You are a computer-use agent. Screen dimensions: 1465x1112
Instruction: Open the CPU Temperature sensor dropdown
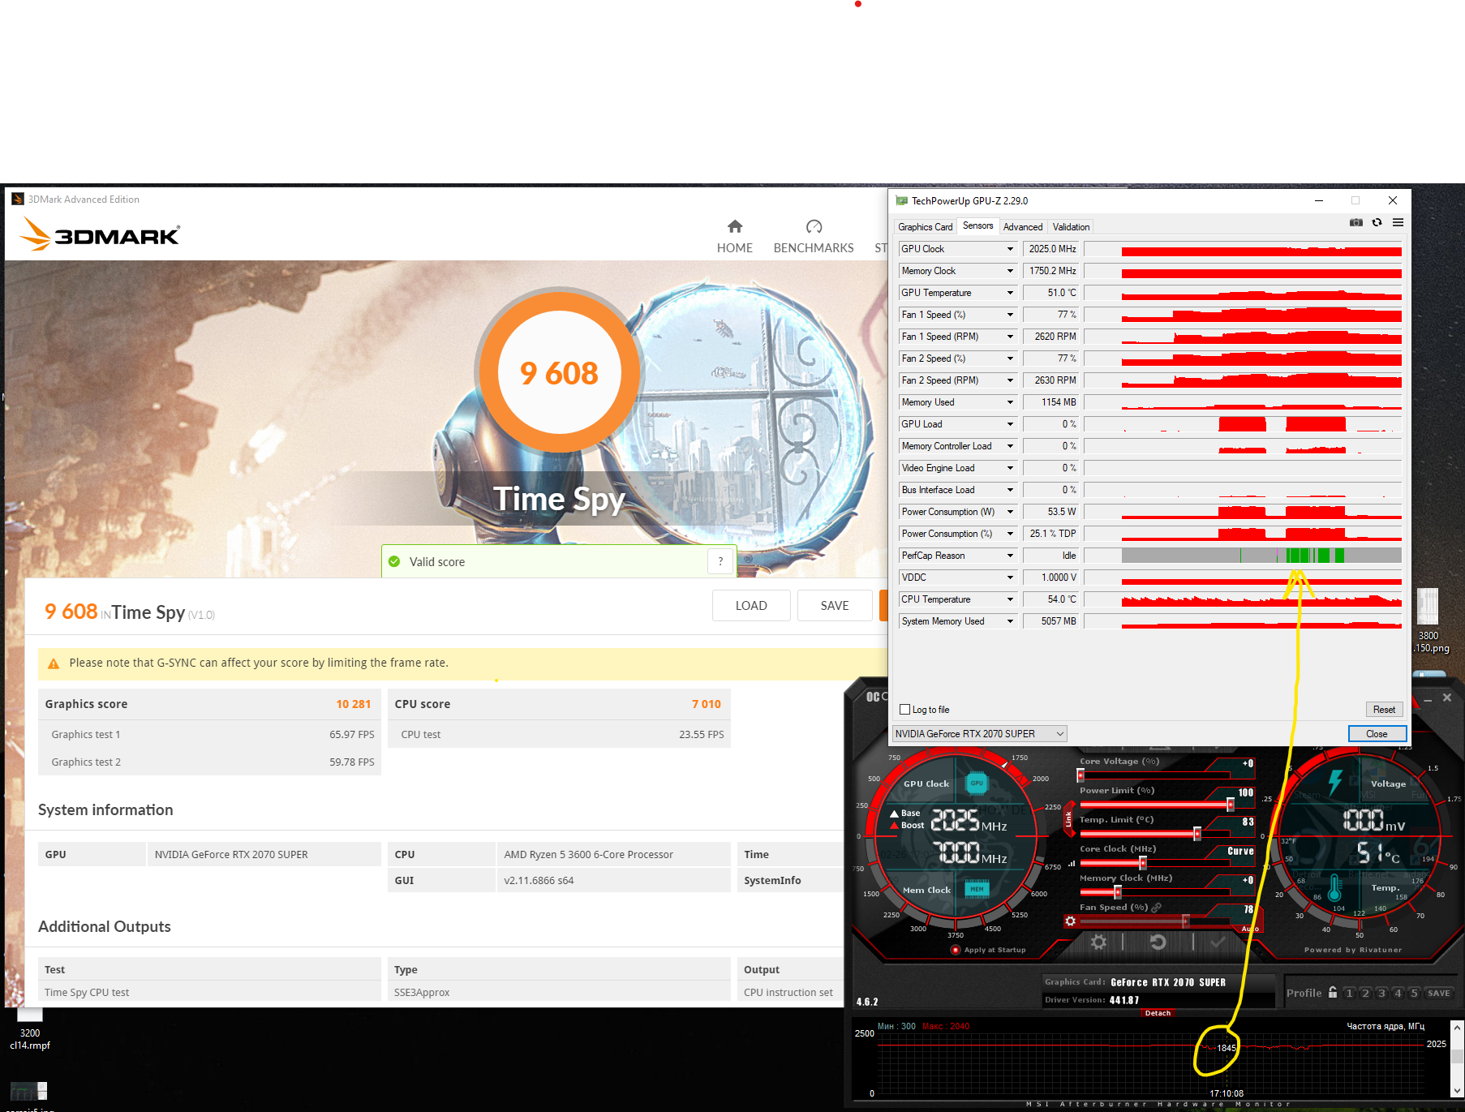click(1010, 599)
